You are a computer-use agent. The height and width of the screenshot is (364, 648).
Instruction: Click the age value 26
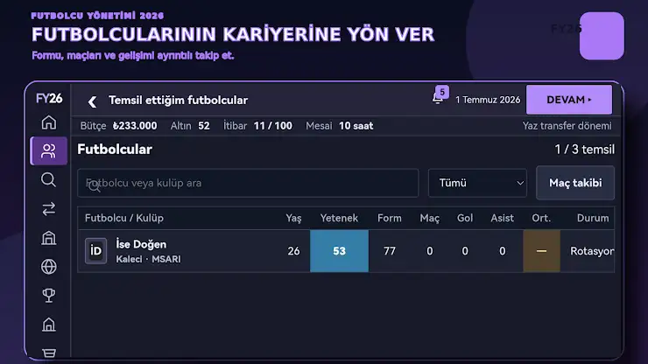point(293,251)
